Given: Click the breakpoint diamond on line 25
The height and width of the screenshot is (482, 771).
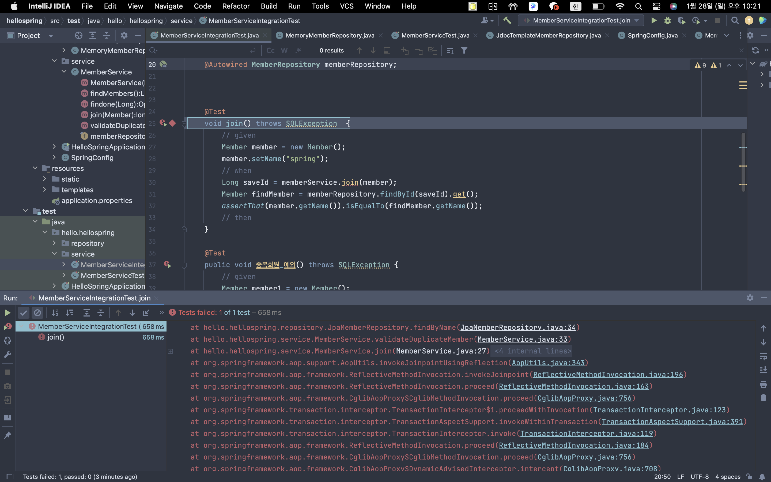Looking at the screenshot, I should (x=173, y=123).
